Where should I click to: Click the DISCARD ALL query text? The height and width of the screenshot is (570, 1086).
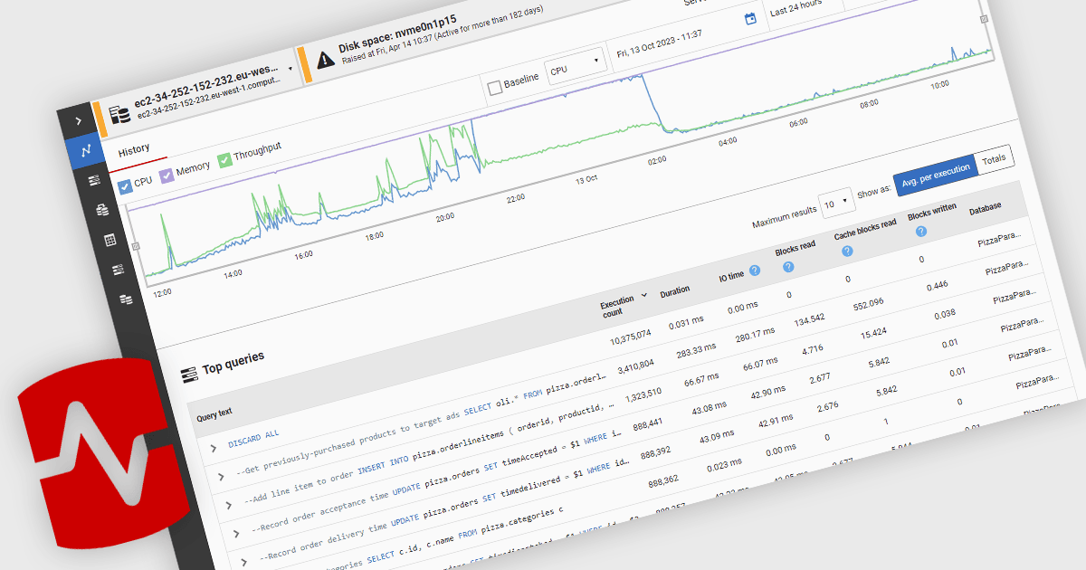pyautogui.click(x=252, y=439)
